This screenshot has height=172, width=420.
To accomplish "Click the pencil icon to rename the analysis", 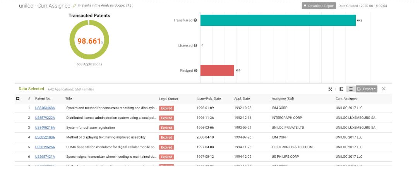I will tap(74, 6).
